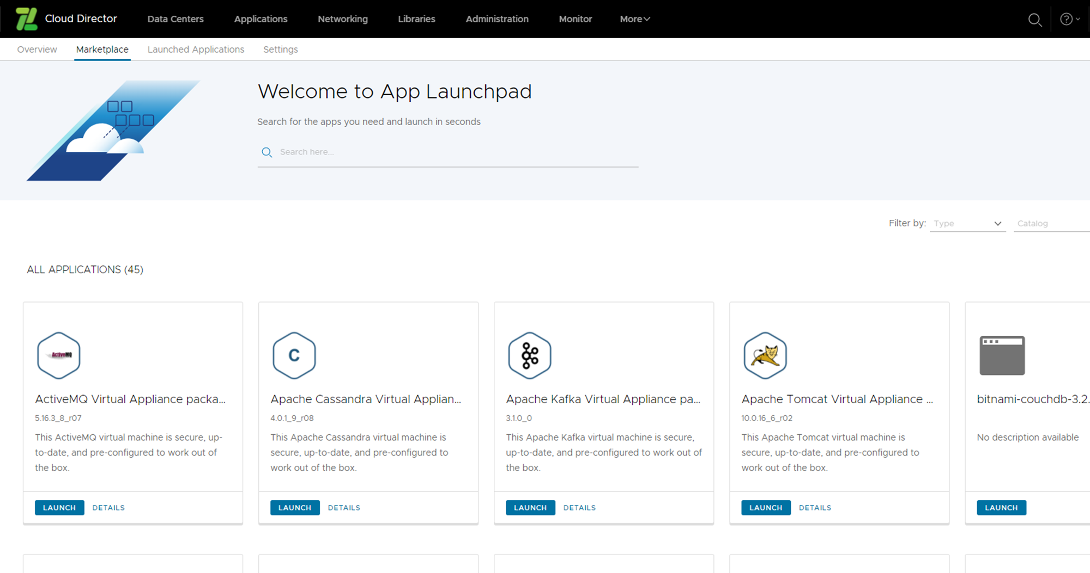Image resolution: width=1090 pixels, height=573 pixels.
Task: Click the Apache Cassandra app icon
Action: tap(294, 355)
